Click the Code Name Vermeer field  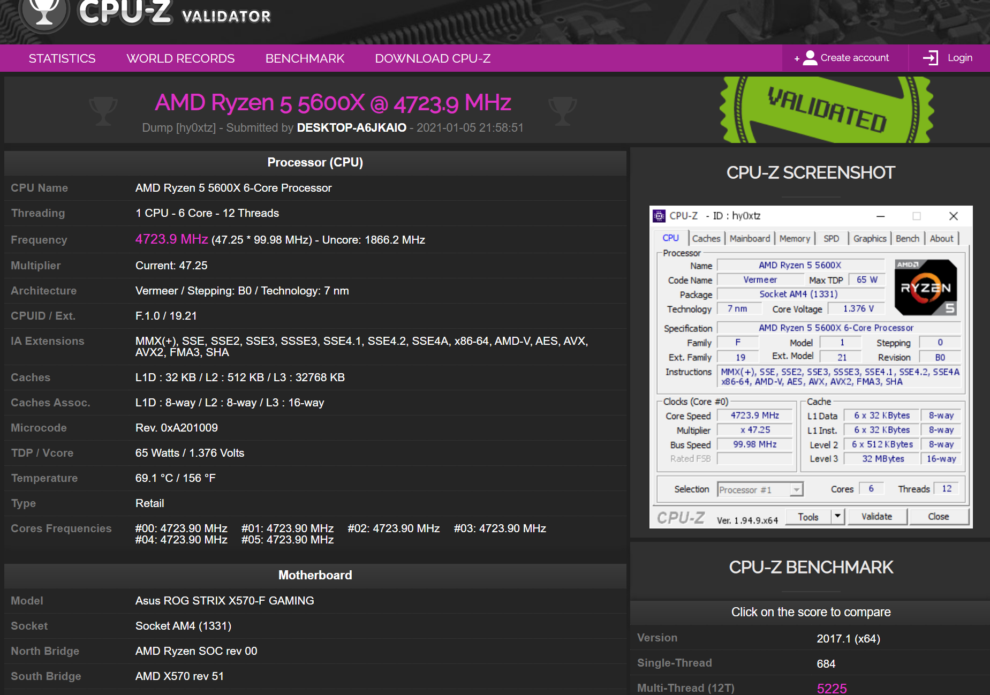coord(760,279)
